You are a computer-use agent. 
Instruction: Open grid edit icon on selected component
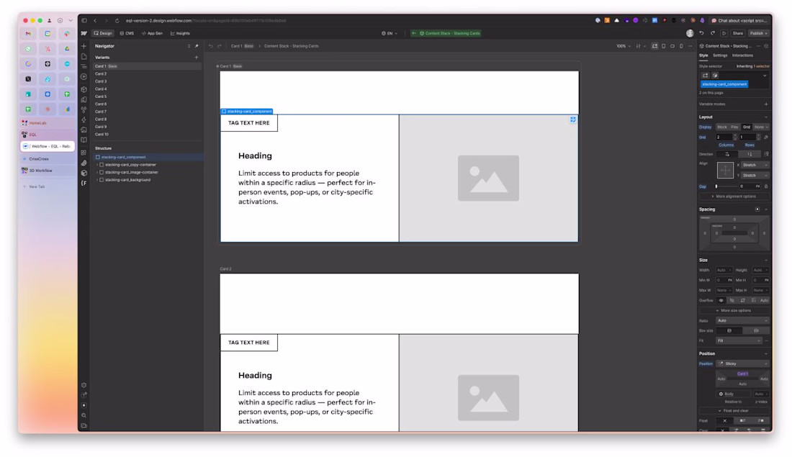coord(573,119)
